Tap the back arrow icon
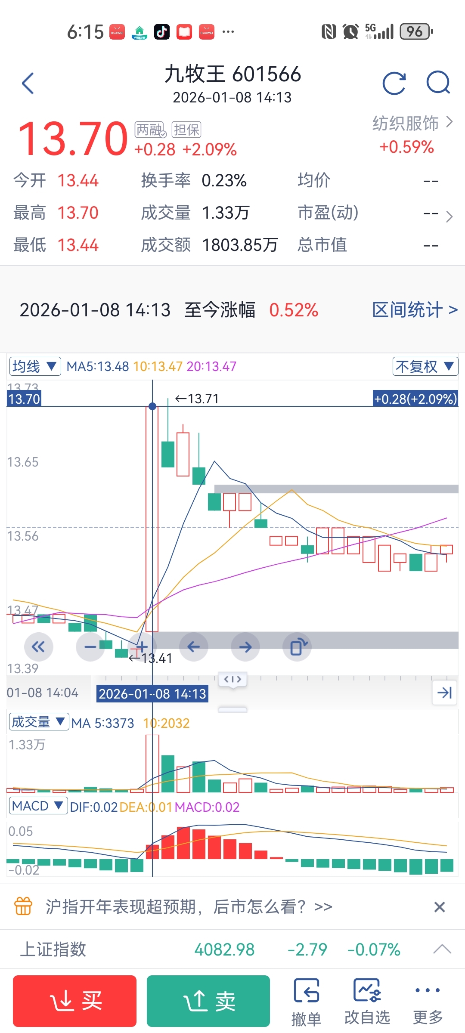465x1033 pixels. pyautogui.click(x=28, y=83)
